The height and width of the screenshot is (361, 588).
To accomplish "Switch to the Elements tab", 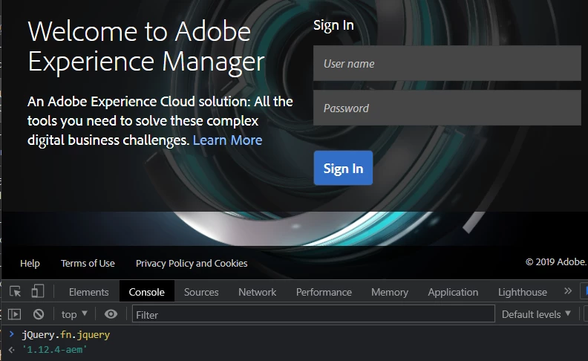I will tap(88, 292).
